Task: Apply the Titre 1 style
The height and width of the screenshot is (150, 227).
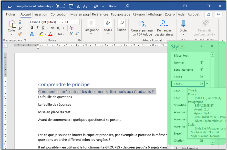Action: point(191,77)
